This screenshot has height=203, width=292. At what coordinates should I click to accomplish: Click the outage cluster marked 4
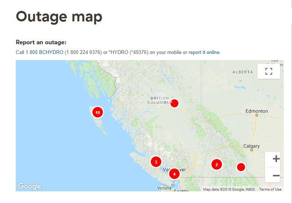point(174,174)
